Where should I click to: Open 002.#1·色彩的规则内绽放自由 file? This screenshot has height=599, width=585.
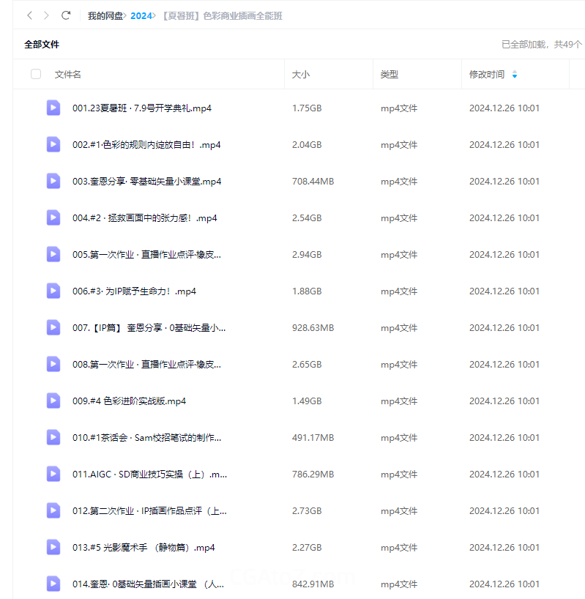pos(146,145)
